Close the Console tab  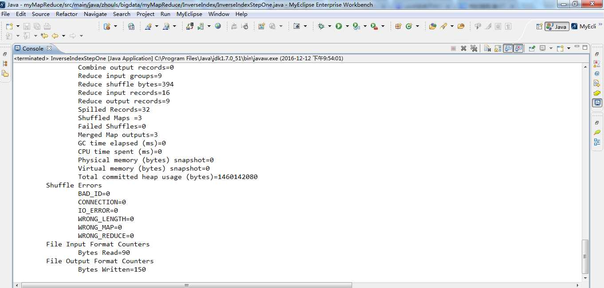(49, 48)
